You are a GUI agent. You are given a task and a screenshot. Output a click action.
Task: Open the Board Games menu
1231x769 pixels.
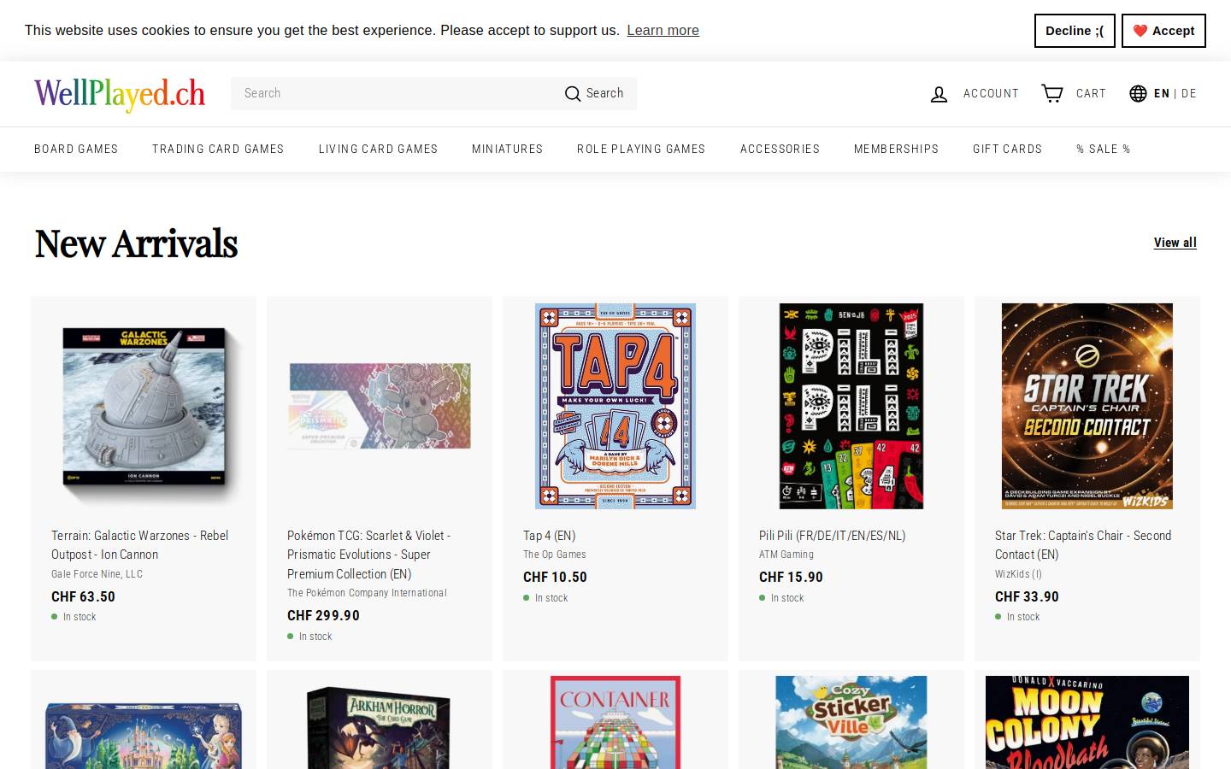76,149
